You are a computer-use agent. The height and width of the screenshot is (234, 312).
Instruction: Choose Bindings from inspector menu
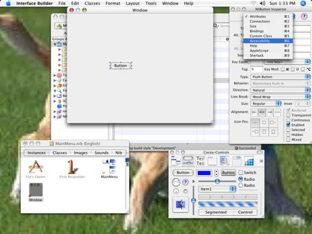[268, 31]
